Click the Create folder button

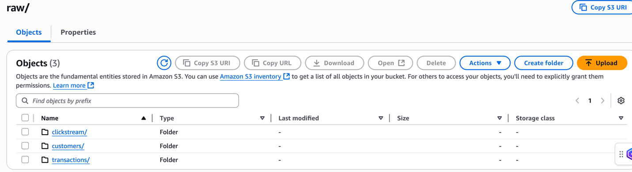pos(543,63)
